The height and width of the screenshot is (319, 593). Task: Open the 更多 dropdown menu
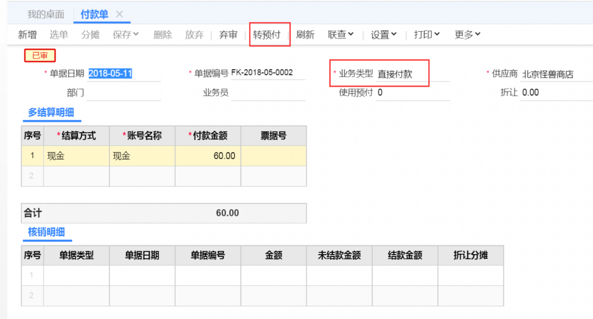467,35
